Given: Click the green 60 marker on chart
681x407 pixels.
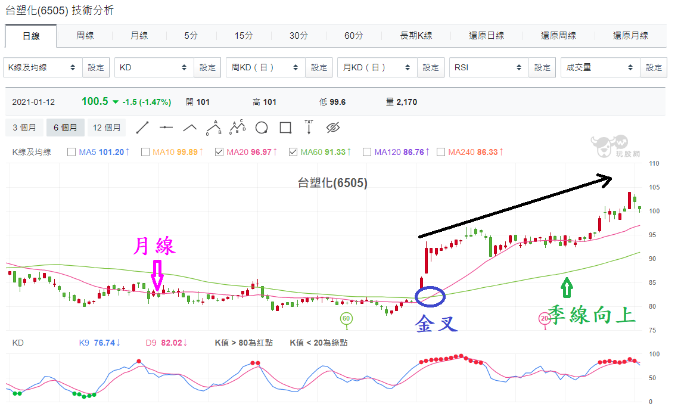Looking at the screenshot, I should point(346,318).
